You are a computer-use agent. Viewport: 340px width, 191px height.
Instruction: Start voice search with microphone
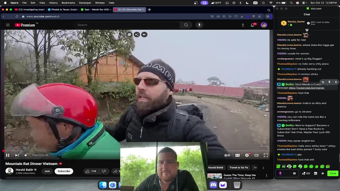pyautogui.click(x=199, y=25)
